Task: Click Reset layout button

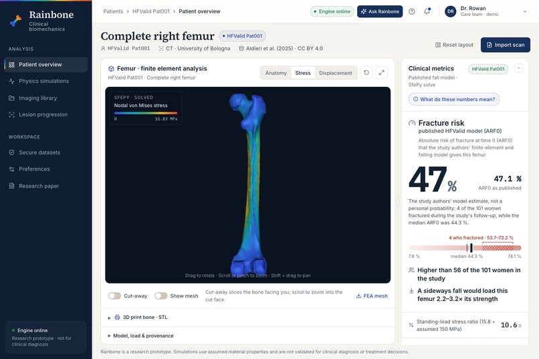Action: point(454,45)
